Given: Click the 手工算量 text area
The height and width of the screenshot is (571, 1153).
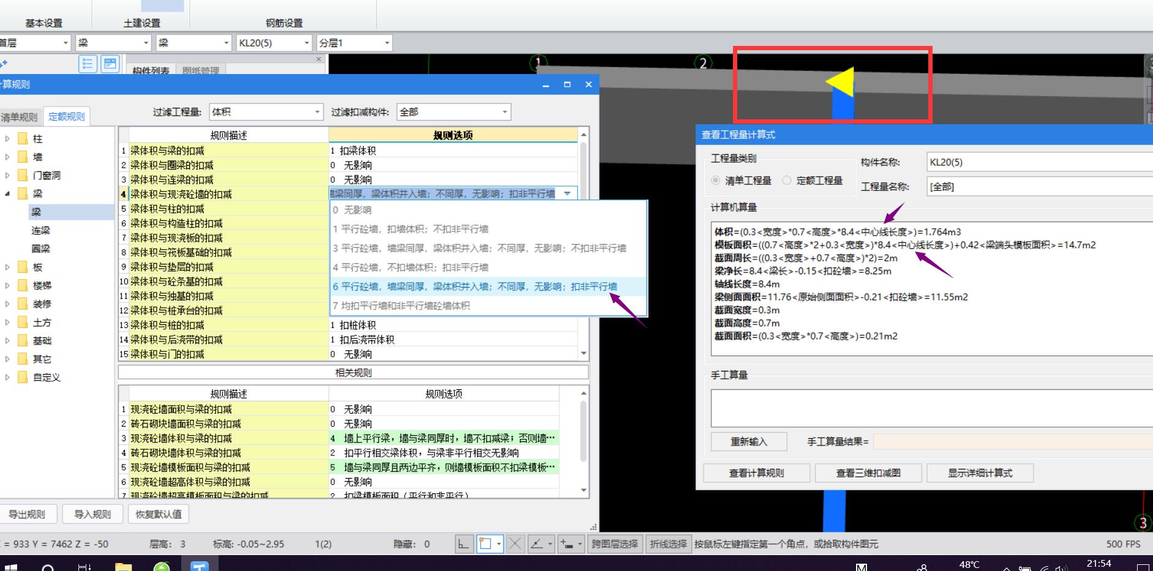Looking at the screenshot, I should click(931, 408).
